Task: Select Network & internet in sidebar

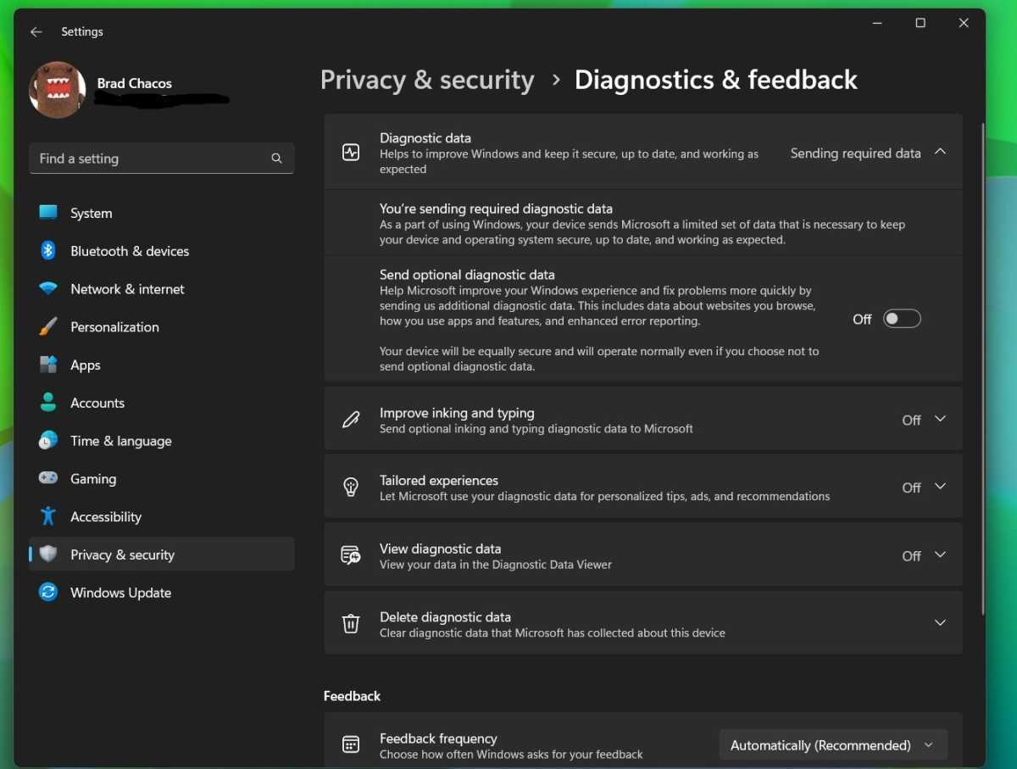Action: [x=126, y=289]
